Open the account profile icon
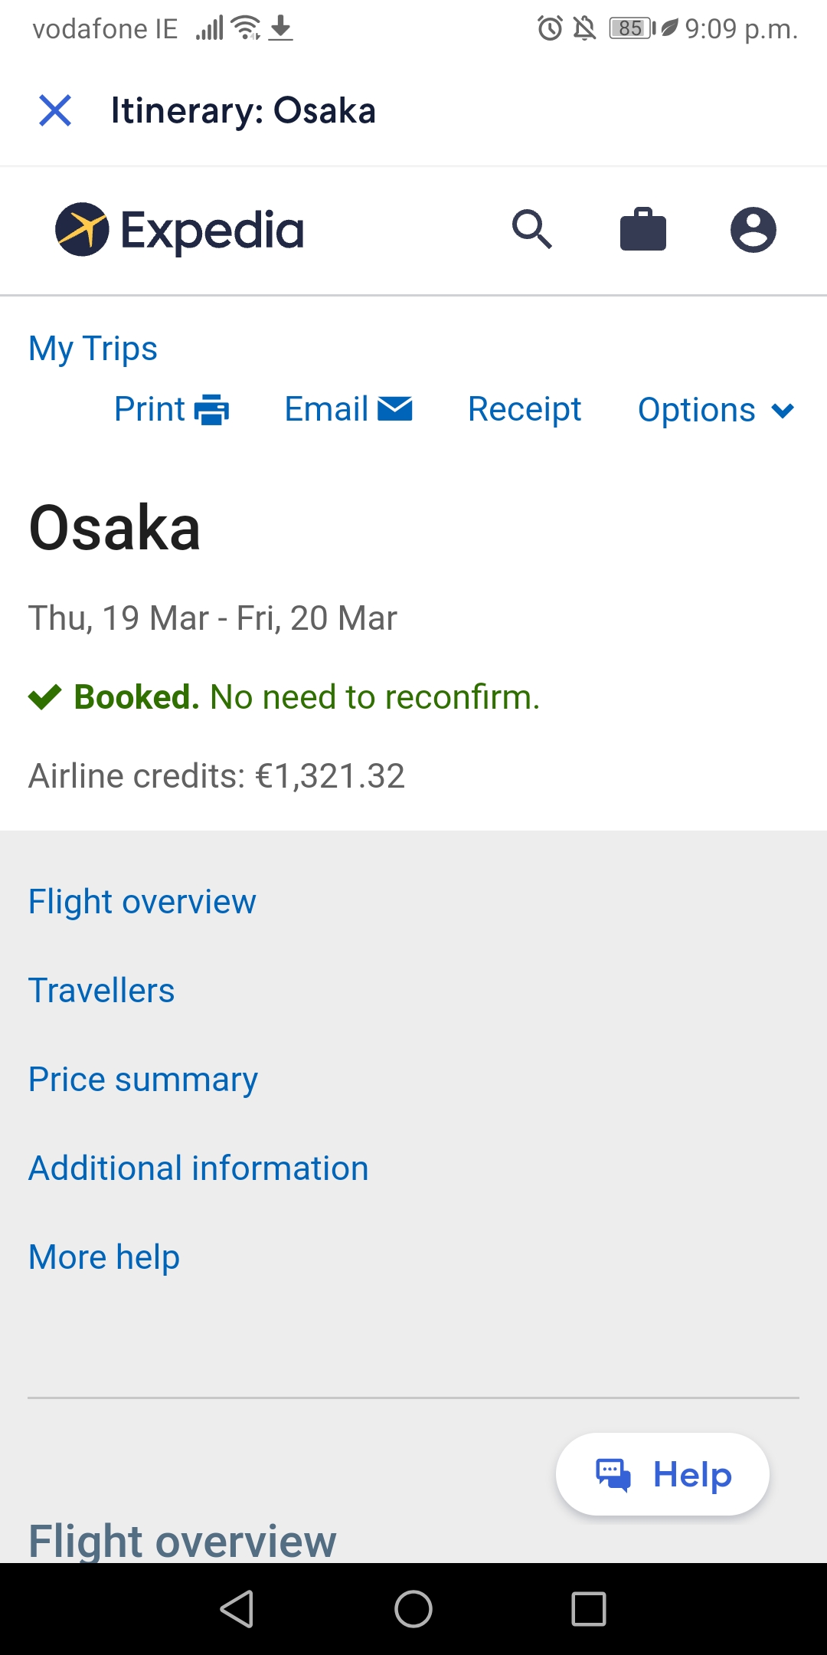The height and width of the screenshot is (1655, 827). coord(753,229)
